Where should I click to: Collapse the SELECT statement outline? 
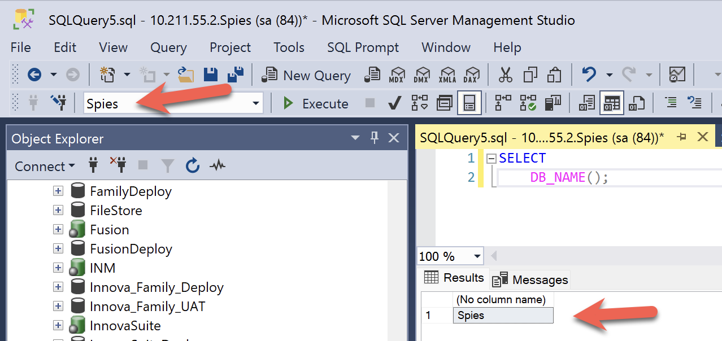pyautogui.click(x=490, y=159)
